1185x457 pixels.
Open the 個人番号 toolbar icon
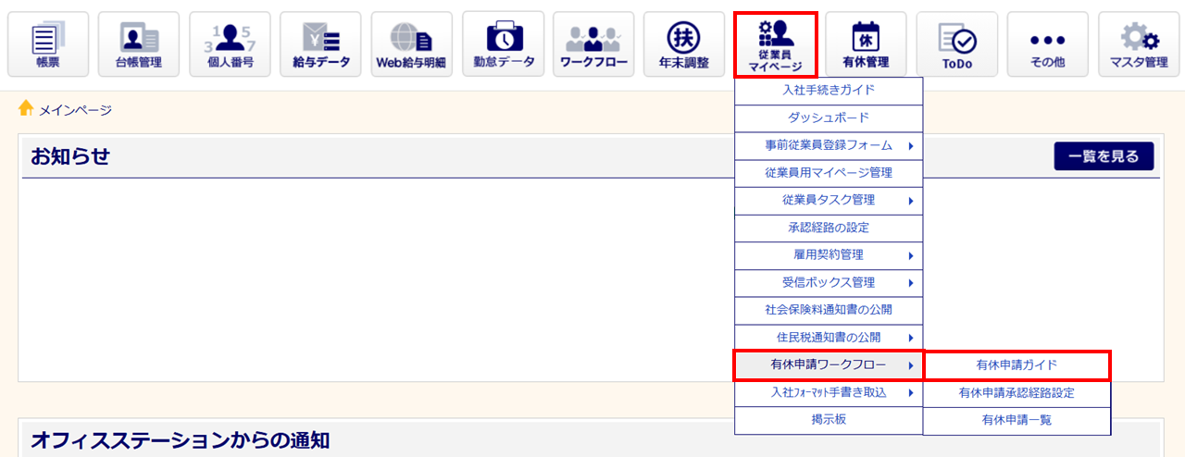point(230,44)
